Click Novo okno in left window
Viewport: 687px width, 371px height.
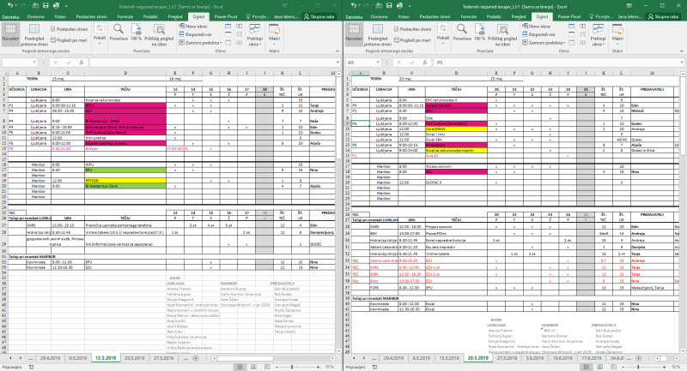click(192, 27)
